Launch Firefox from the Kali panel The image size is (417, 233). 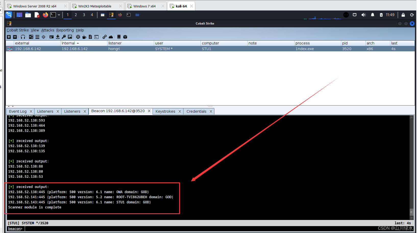point(45,15)
